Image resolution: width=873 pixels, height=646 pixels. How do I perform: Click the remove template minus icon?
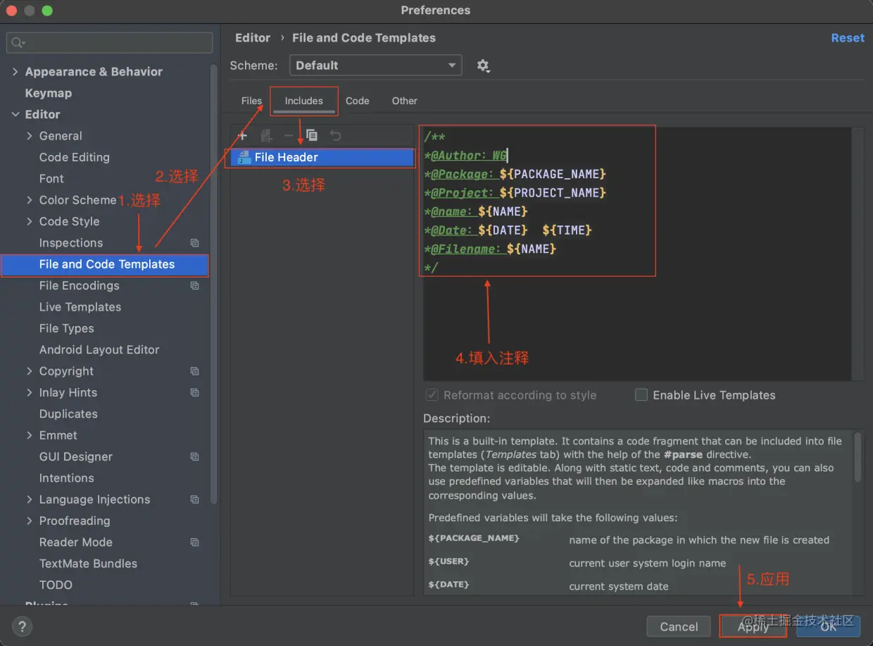(289, 135)
